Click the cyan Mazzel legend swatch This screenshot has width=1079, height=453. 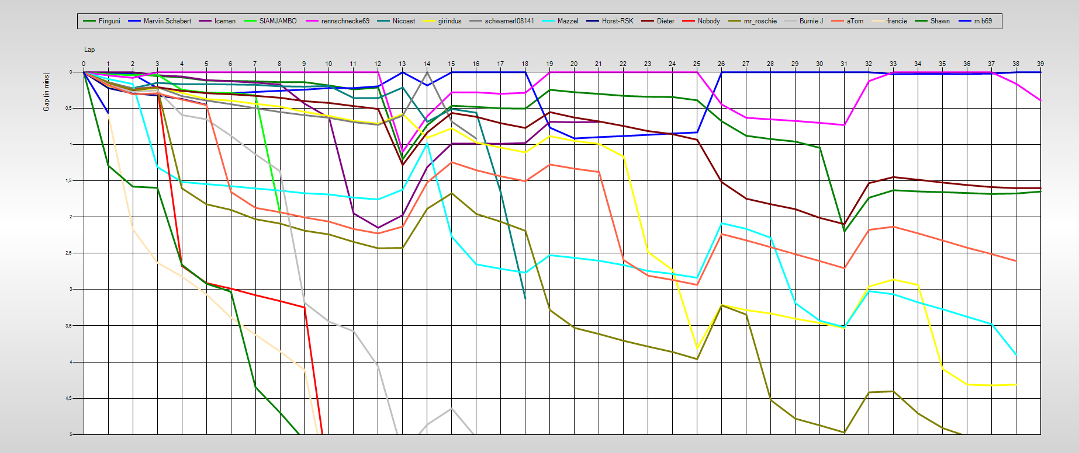(x=549, y=21)
